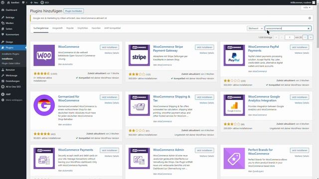
Task: Switch to the AMP-kompatibel tab
Action: click(113, 28)
